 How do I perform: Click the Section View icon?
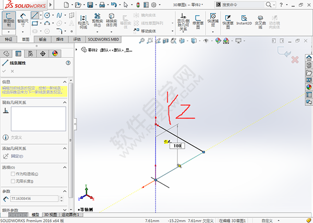tap(165, 41)
